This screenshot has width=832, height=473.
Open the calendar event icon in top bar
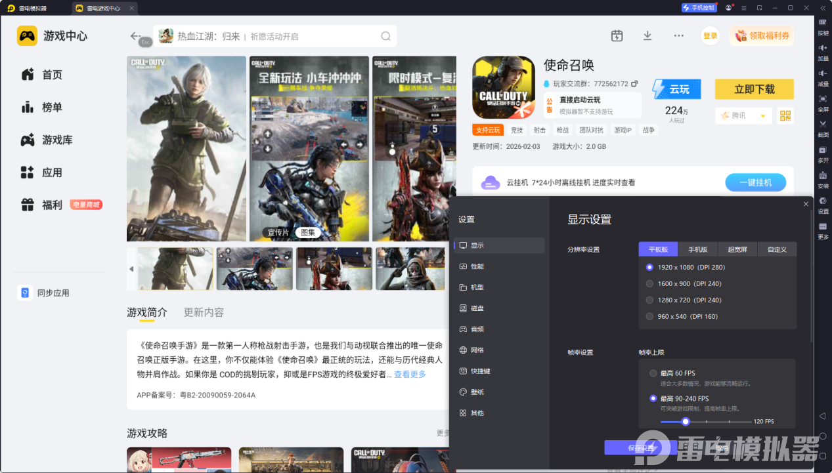pos(617,35)
